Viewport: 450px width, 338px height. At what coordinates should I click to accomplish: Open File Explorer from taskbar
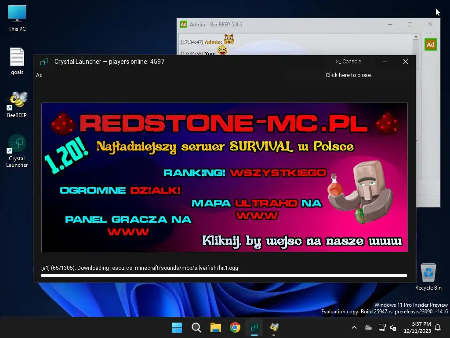[215, 327]
